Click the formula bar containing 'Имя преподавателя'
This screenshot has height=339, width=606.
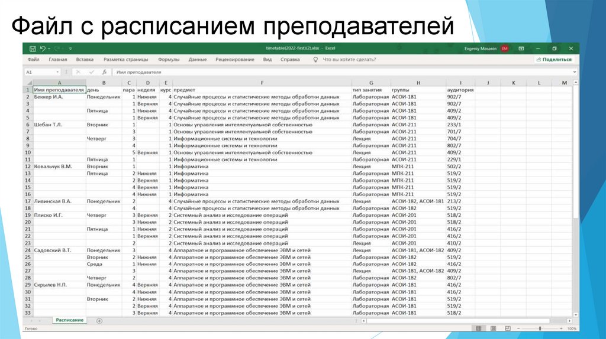tap(342, 72)
